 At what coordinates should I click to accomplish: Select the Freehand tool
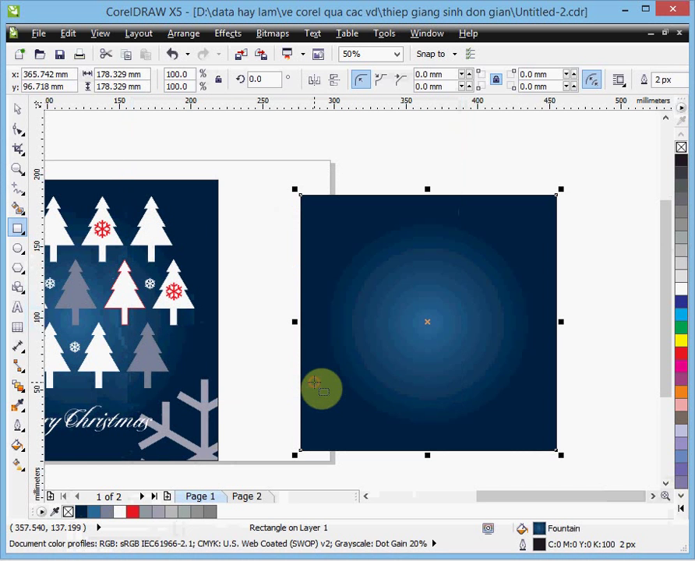[x=17, y=189]
